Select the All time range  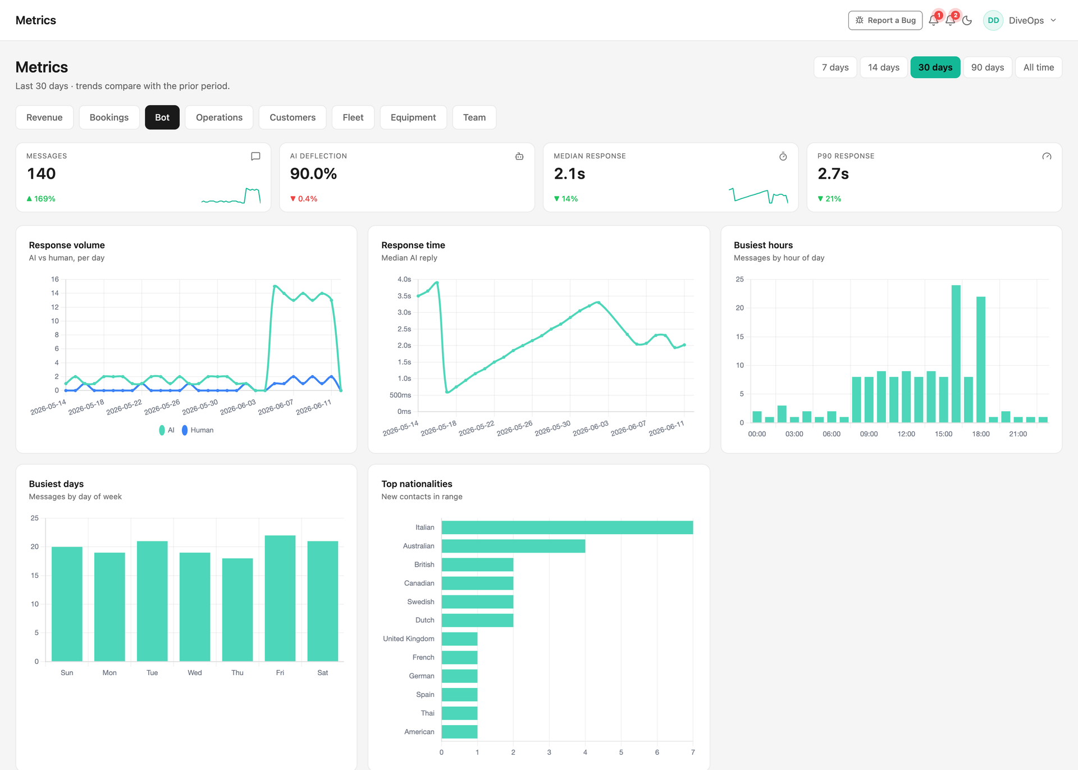(1039, 67)
